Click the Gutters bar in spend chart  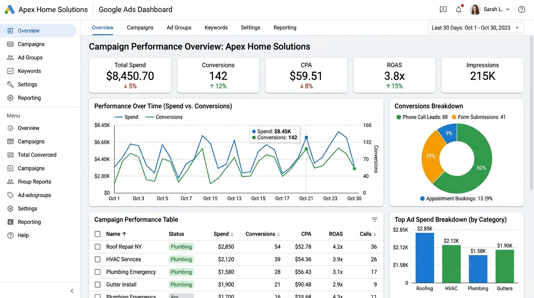pos(505,266)
